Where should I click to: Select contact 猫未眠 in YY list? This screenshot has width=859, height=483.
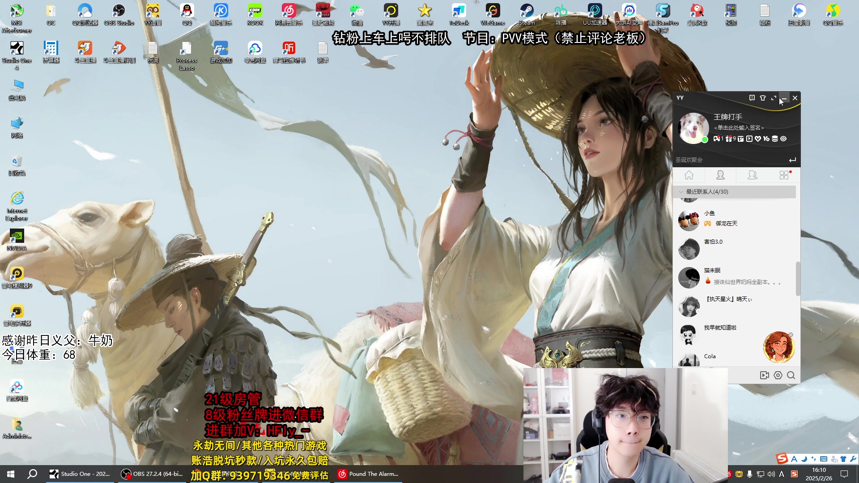pyautogui.click(x=735, y=277)
